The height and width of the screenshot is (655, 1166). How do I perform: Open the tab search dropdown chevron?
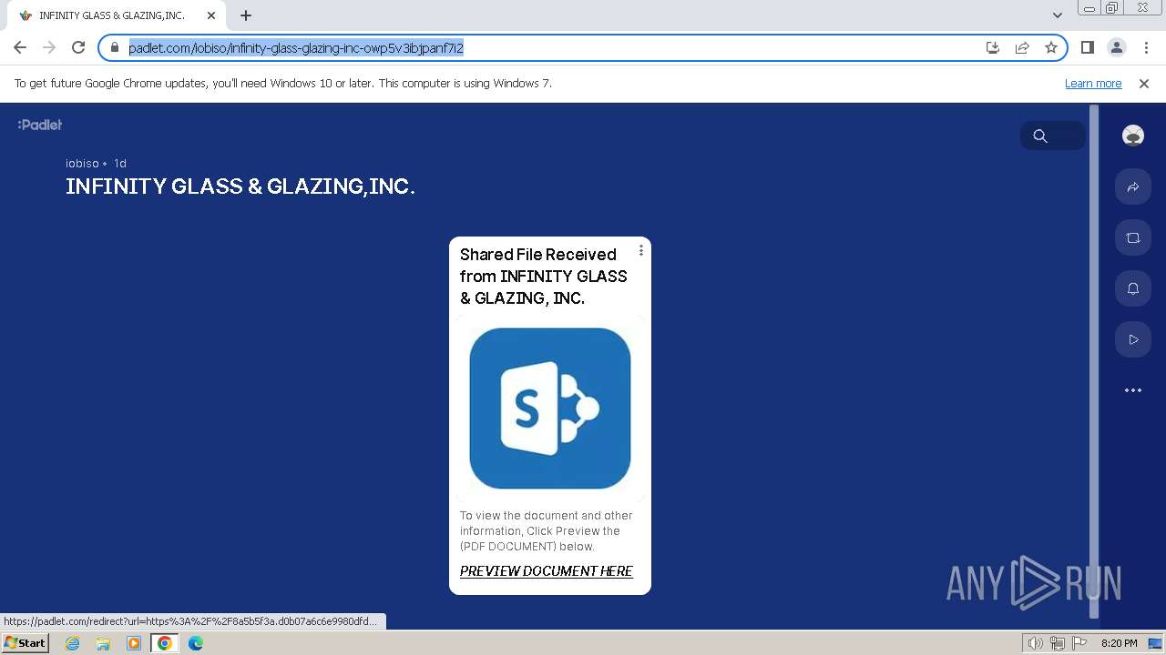pos(1057,15)
